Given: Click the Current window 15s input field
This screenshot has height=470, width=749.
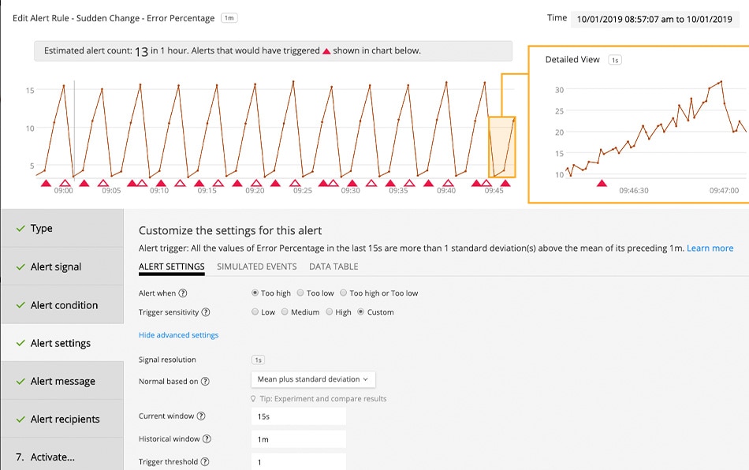Looking at the screenshot, I should 298,416.
